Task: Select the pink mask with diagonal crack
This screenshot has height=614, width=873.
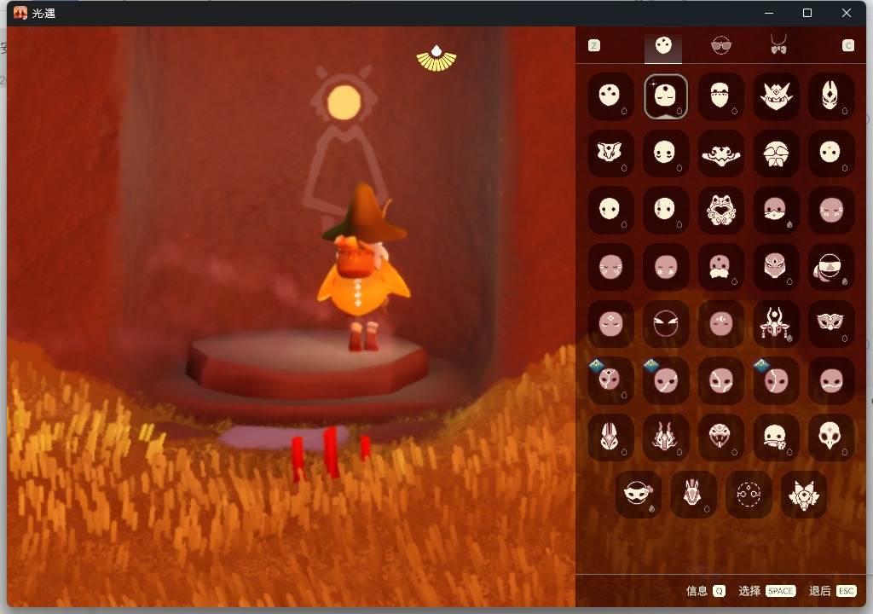Action: (x=665, y=381)
